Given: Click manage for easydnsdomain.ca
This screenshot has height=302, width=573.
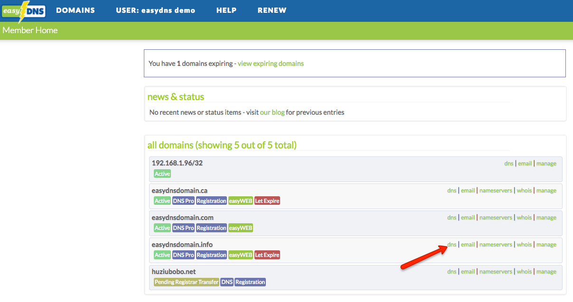Looking at the screenshot, I should click(x=546, y=191).
